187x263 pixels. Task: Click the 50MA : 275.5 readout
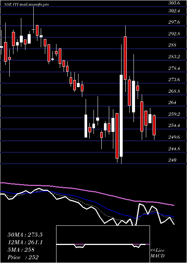[x=25, y=235]
